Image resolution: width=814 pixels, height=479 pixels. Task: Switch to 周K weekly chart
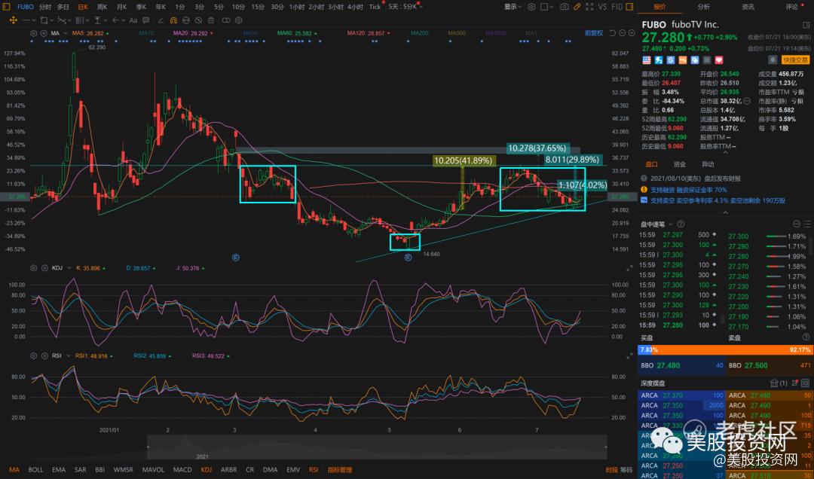point(102,7)
